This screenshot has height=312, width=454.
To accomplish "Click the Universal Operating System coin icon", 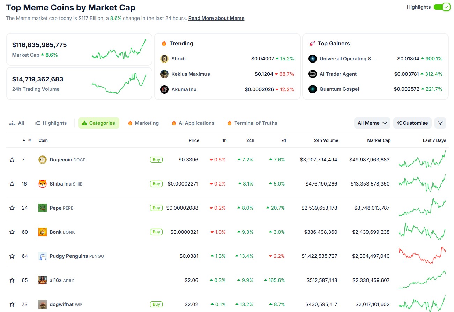I will 313,59.
